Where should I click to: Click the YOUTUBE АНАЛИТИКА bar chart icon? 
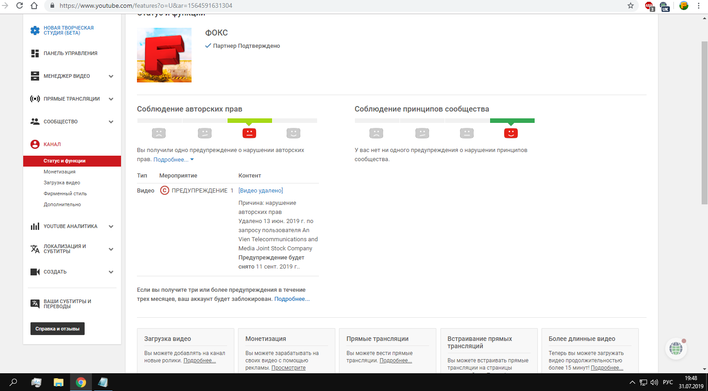(35, 226)
